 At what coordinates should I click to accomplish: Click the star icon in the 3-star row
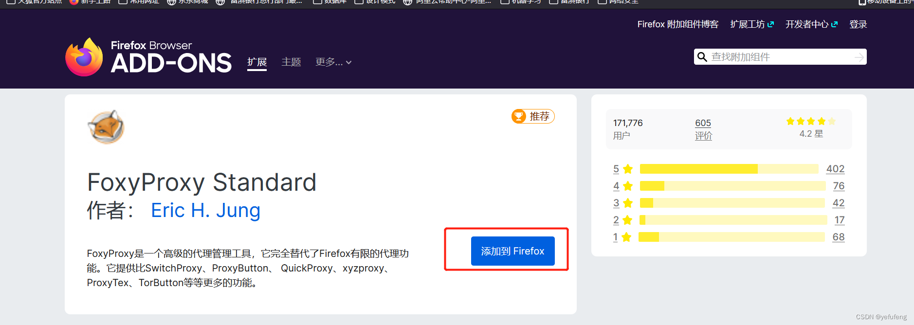click(x=628, y=203)
